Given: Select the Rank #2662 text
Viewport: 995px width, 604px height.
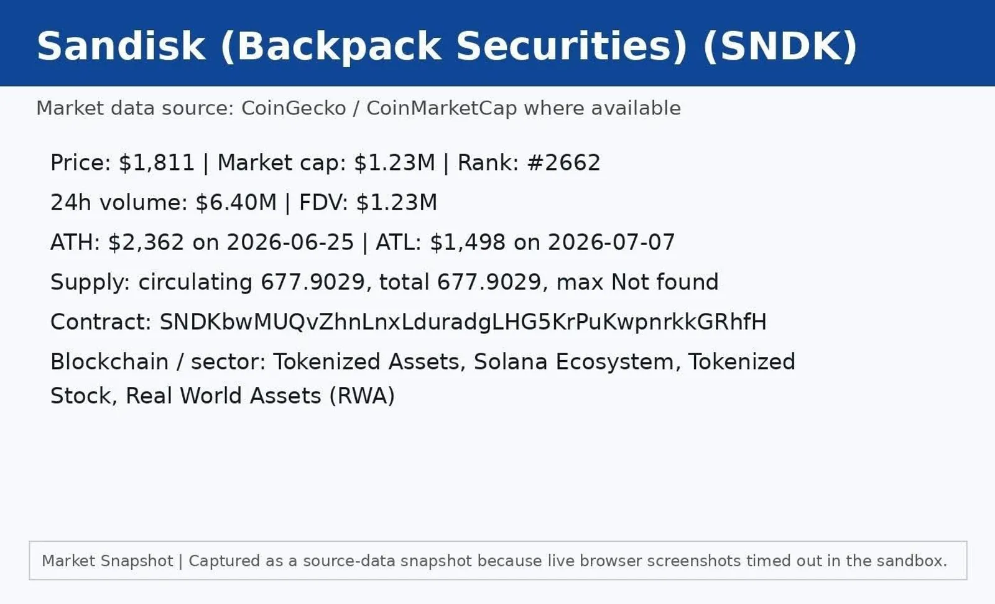Looking at the screenshot, I should click(529, 163).
